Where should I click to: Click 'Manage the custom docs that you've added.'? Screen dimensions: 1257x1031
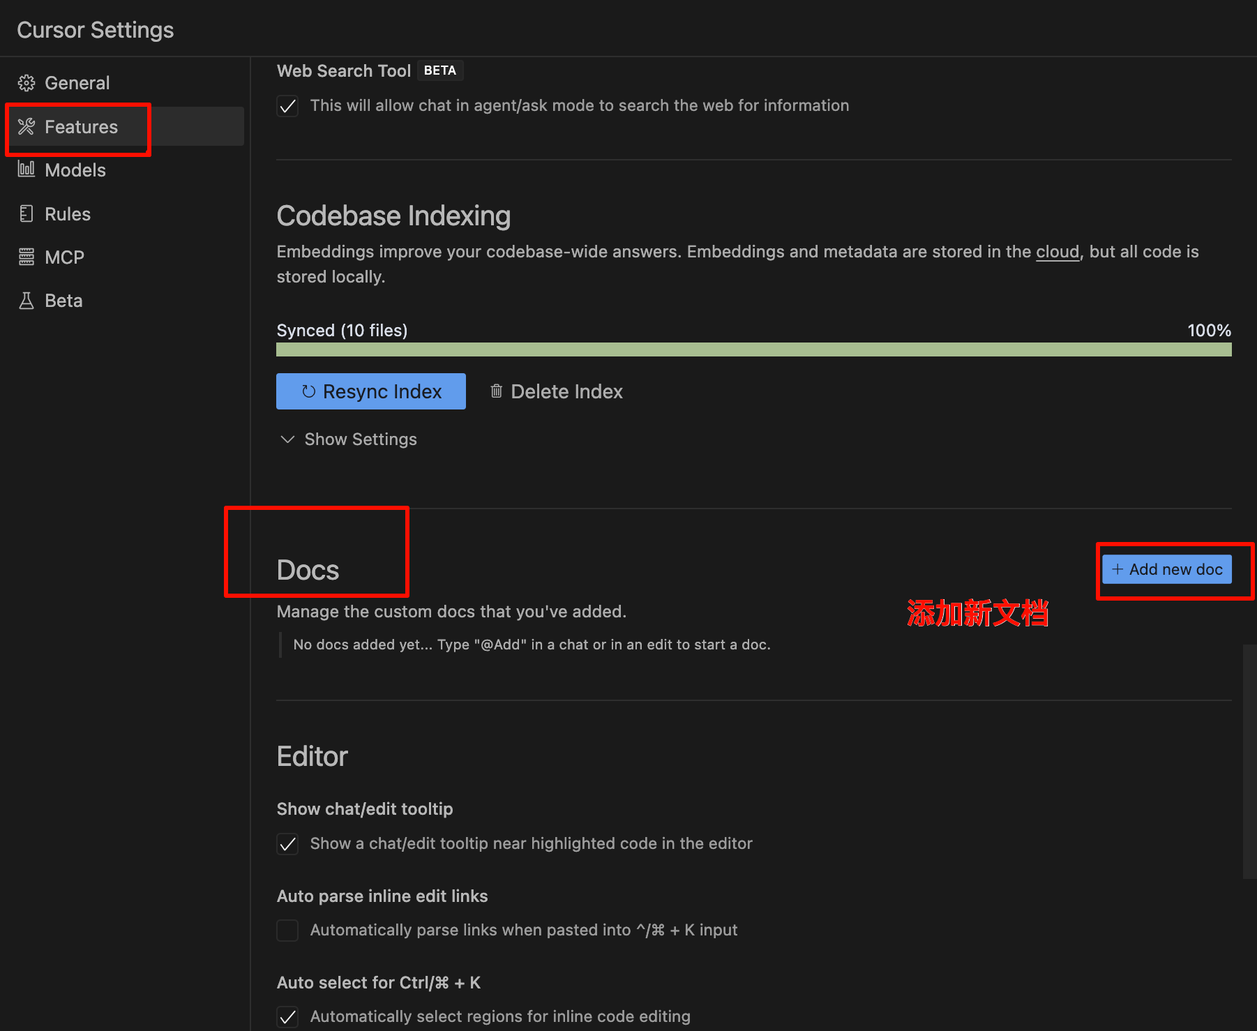point(451,612)
